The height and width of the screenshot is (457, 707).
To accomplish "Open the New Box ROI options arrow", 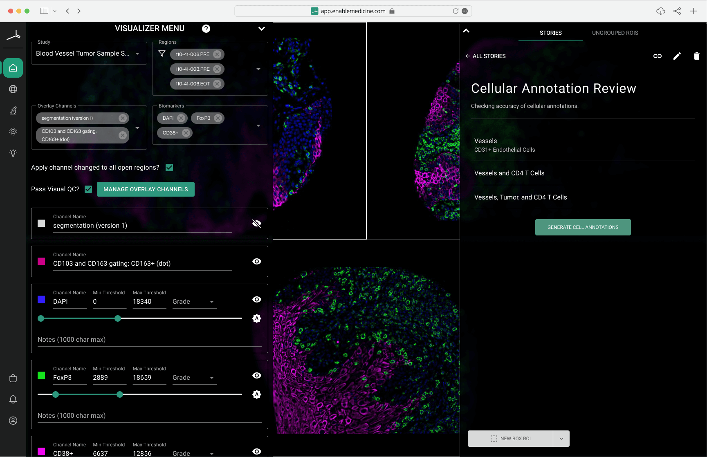I will click(x=561, y=439).
